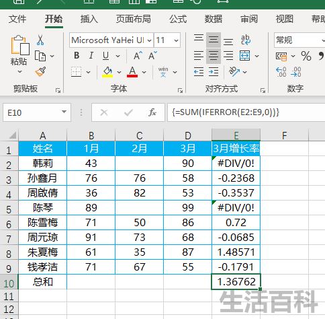Switch to the 页面布局 tab
This screenshot has width=325, height=319.
click(x=134, y=19)
